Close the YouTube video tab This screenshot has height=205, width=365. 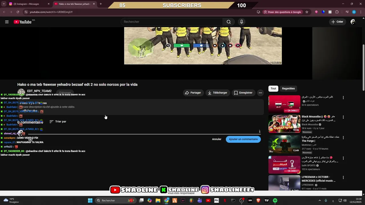tap(94, 4)
